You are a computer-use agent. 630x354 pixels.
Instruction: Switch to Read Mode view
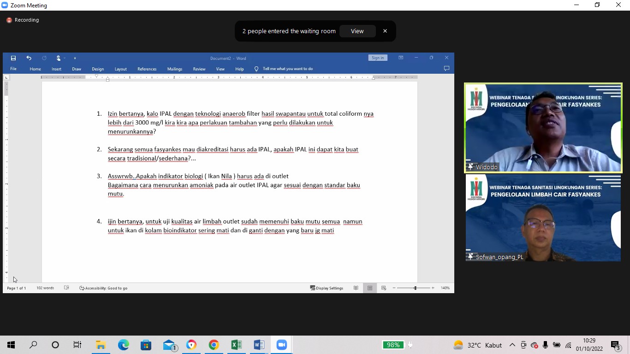click(x=356, y=288)
